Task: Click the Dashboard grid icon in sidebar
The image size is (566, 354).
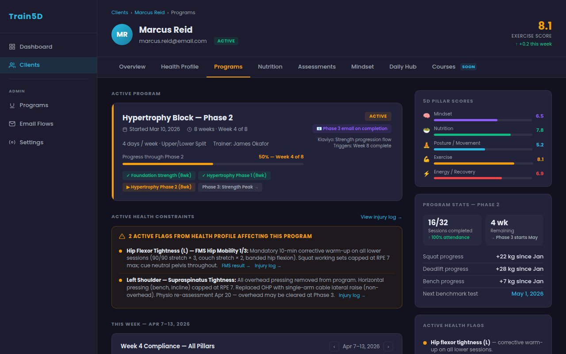Action: click(12, 46)
